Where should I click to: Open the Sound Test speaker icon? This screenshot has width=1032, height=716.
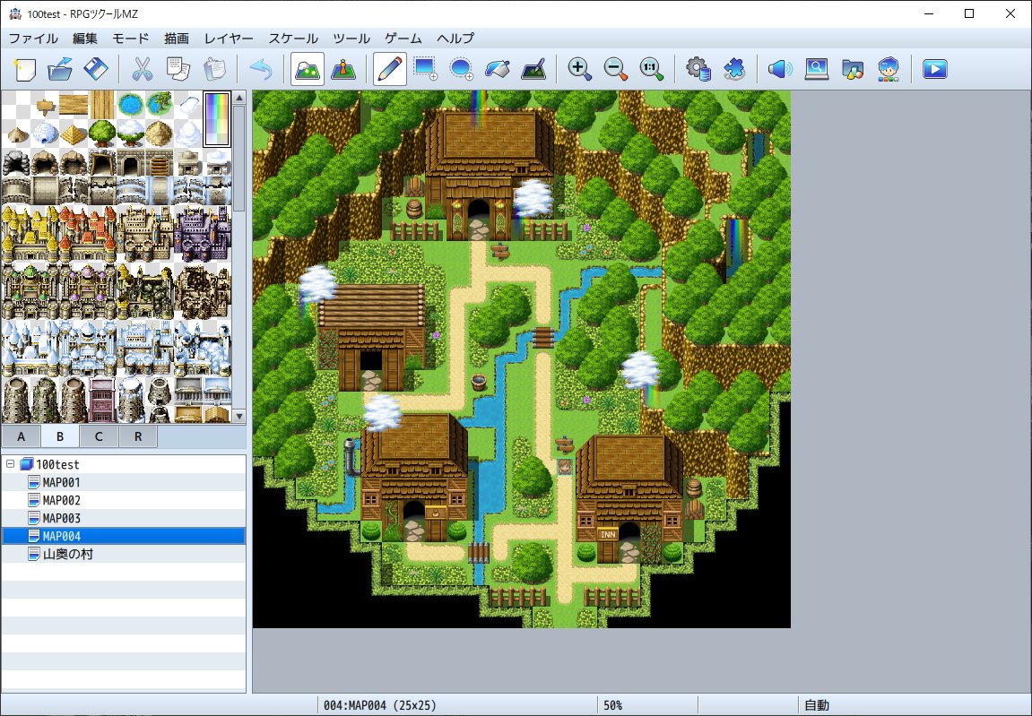click(780, 69)
